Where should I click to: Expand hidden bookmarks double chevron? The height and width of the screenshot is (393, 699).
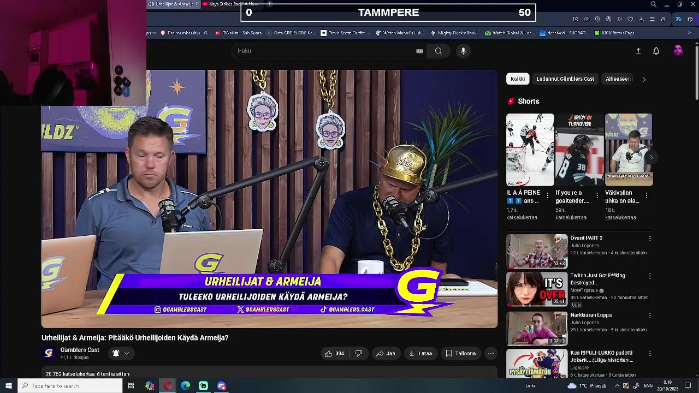point(689,33)
